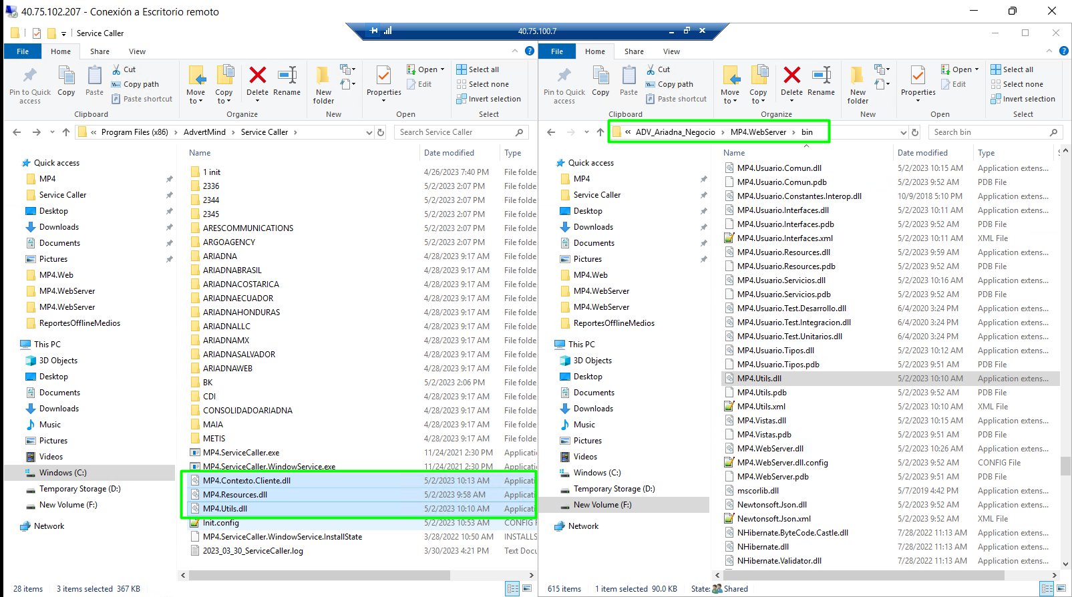The image size is (1072, 597).
Task: Click Cut in right window ribbon
Action: [x=658, y=69]
